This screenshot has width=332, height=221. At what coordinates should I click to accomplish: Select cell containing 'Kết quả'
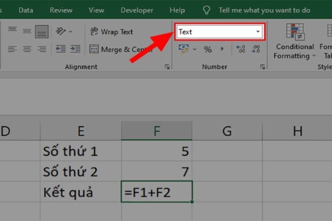pyautogui.click(x=81, y=192)
